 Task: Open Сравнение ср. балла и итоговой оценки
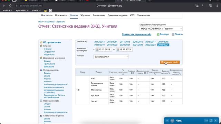pos(55,96)
